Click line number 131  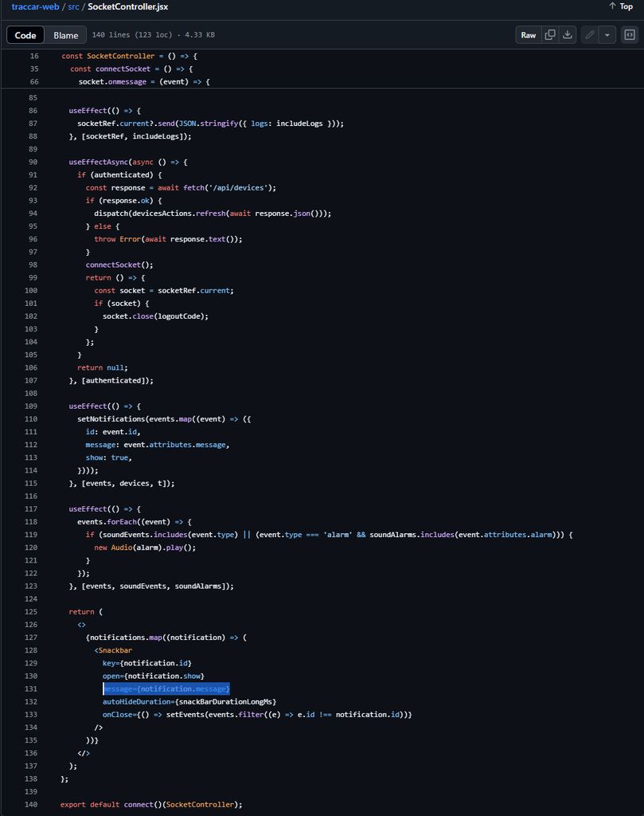[31, 688]
